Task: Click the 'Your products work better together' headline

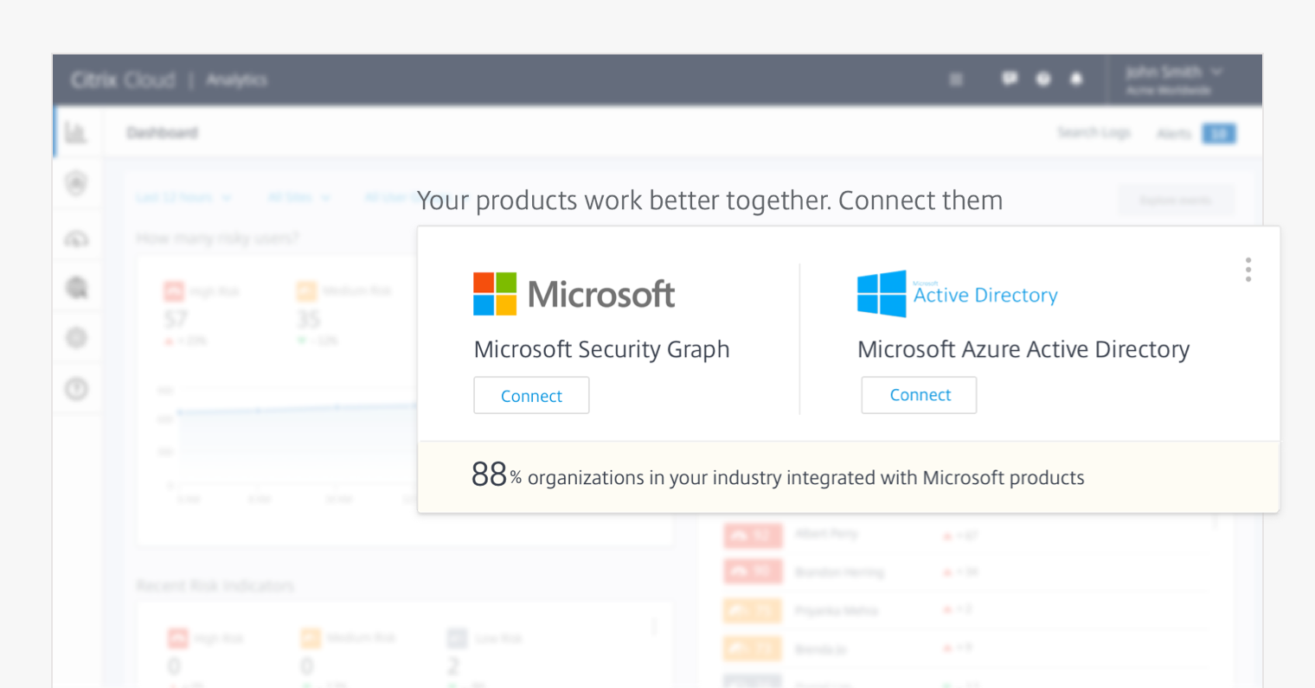Action: click(x=709, y=201)
